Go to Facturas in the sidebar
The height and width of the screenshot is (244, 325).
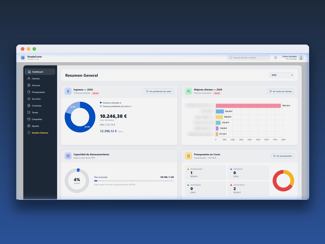pos(40,85)
